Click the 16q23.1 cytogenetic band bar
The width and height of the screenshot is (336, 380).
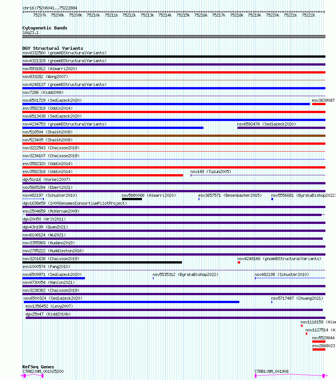pyautogui.click(x=174, y=37)
